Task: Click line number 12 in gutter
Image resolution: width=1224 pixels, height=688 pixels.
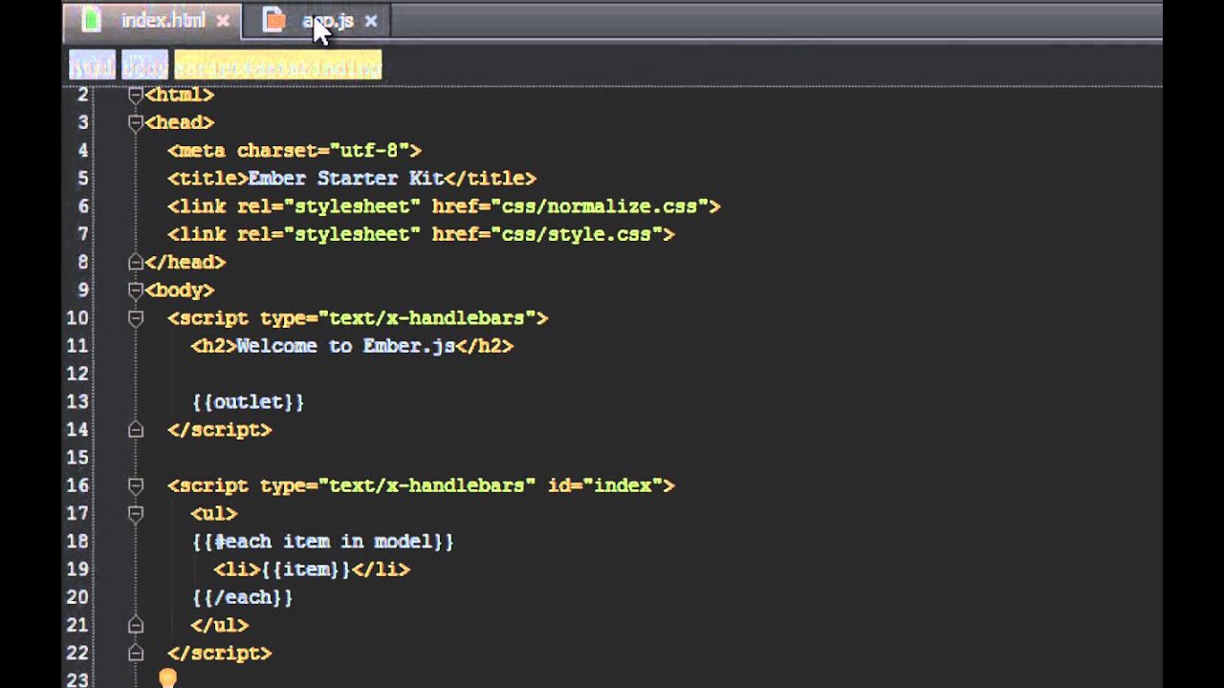Action: tap(77, 374)
